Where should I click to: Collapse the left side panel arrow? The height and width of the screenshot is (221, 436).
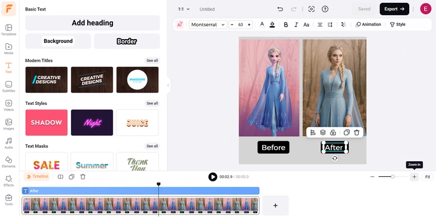click(x=168, y=85)
